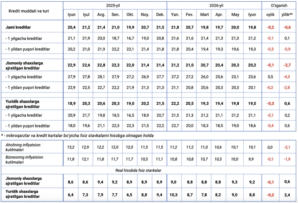Click the "Kredit muddati va turi" header
Screen dimensions: 298x203
28,11
